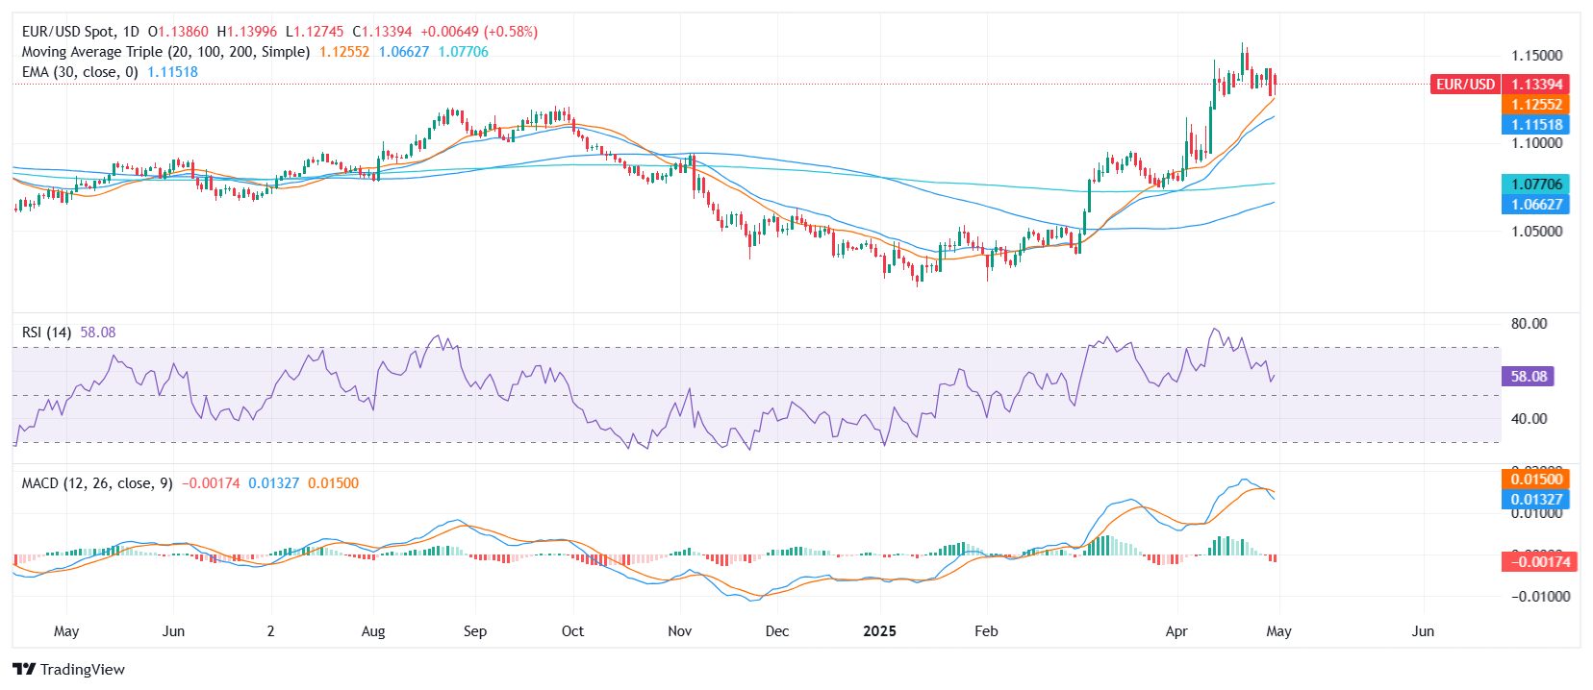Screen dimensions: 1593x690
Task: Click the MACD (12, 26, close, 9) label
Action: 97,483
